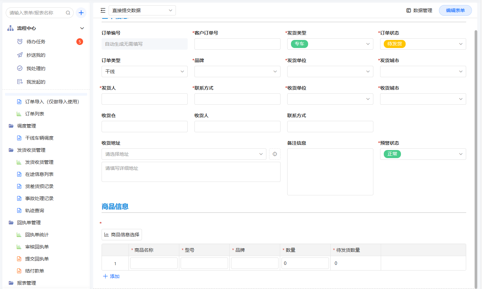Image resolution: width=482 pixels, height=289 pixels.
Task: Collapse the 流程中心 section chevron
Action: (82, 28)
